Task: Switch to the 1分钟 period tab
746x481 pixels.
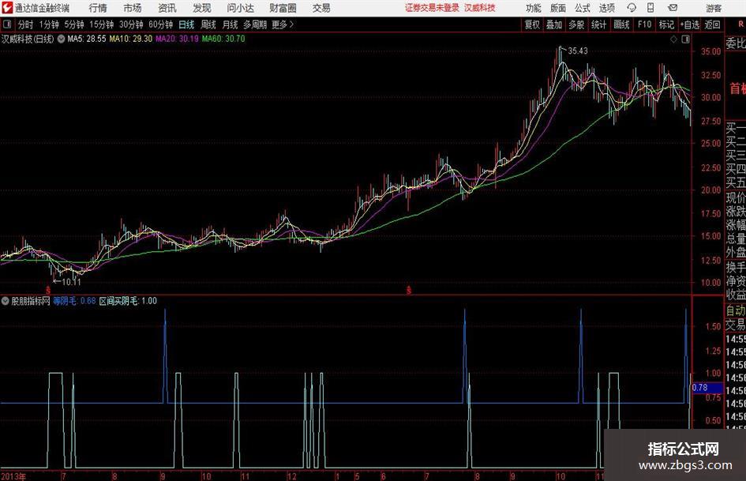Action: pyautogui.click(x=49, y=24)
